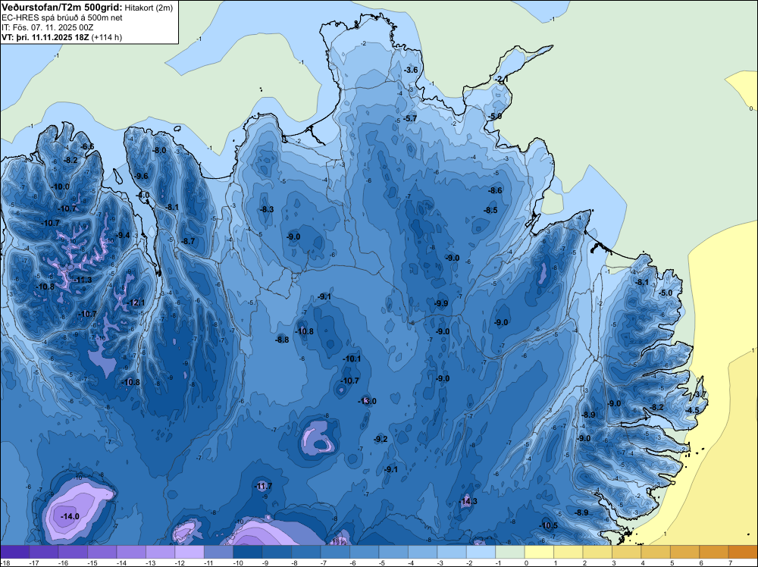Select the legend swatch between -10 and -9
The width and height of the screenshot is (758, 567).
pos(248,552)
